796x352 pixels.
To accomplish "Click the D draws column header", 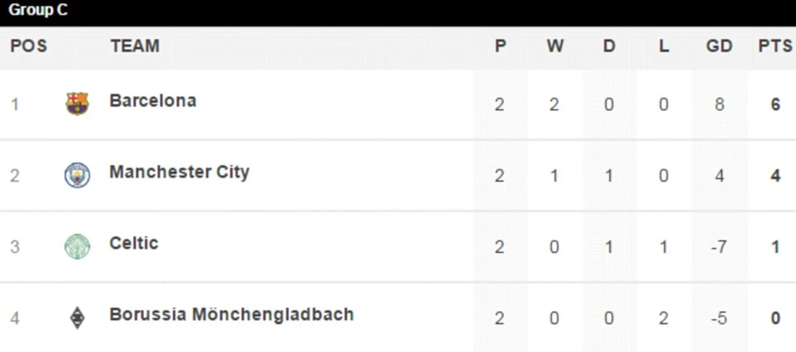I will click(609, 46).
